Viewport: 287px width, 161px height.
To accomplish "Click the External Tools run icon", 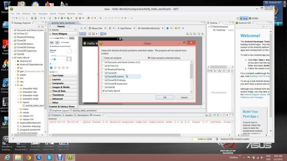I will (x=68, y=18).
